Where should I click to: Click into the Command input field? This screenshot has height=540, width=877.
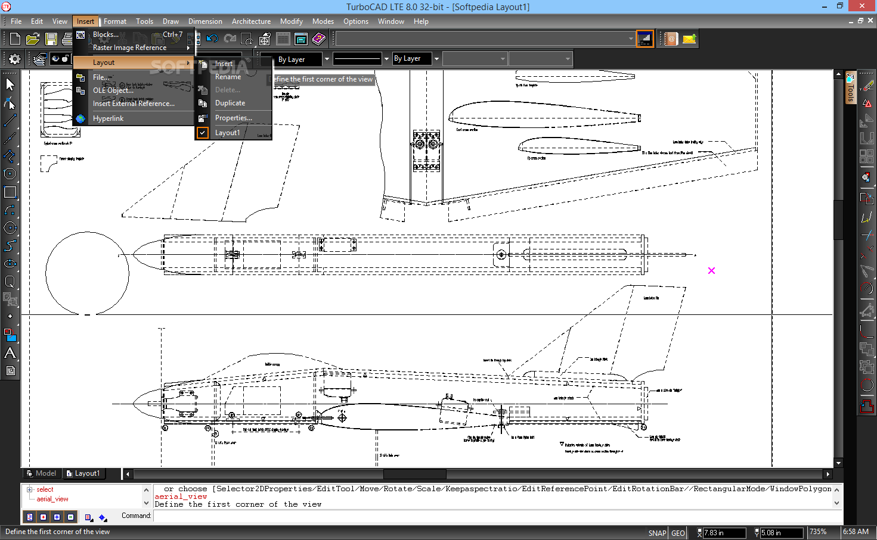pos(498,516)
